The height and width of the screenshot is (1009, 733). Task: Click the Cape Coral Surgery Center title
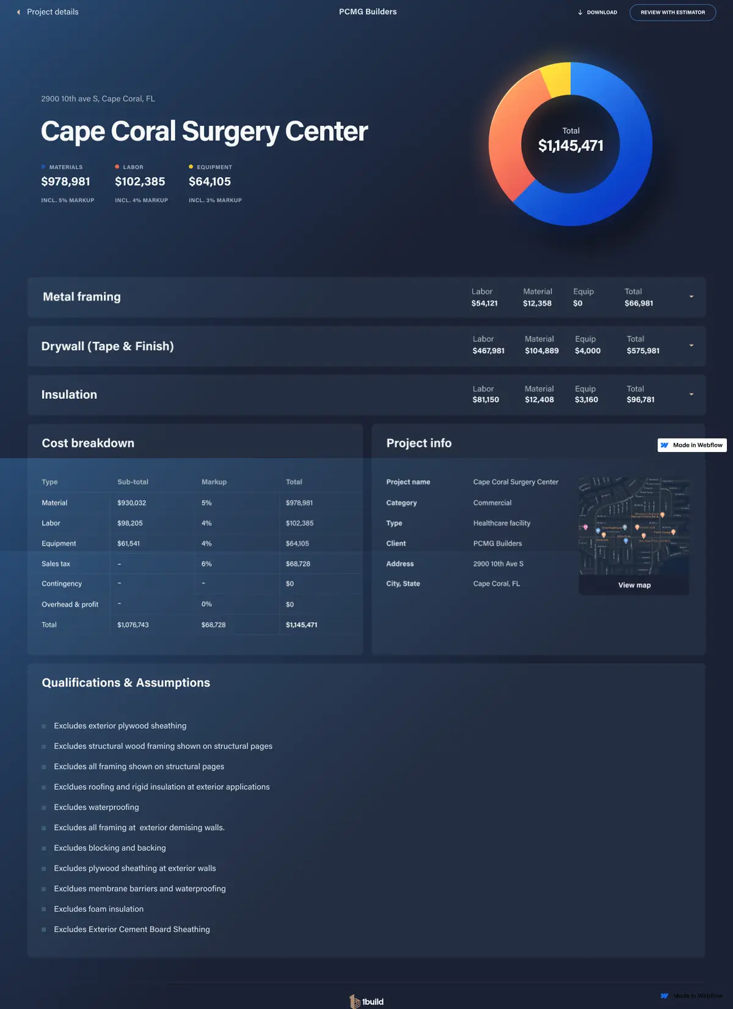tap(204, 131)
